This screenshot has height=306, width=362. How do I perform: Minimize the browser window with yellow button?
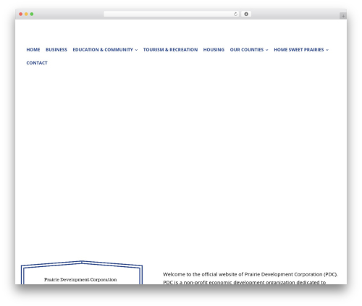click(x=26, y=14)
